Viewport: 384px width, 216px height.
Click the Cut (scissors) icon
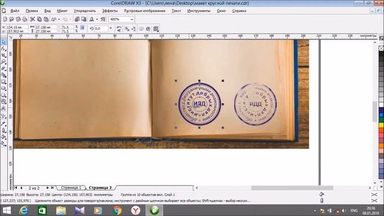(x=32, y=19)
